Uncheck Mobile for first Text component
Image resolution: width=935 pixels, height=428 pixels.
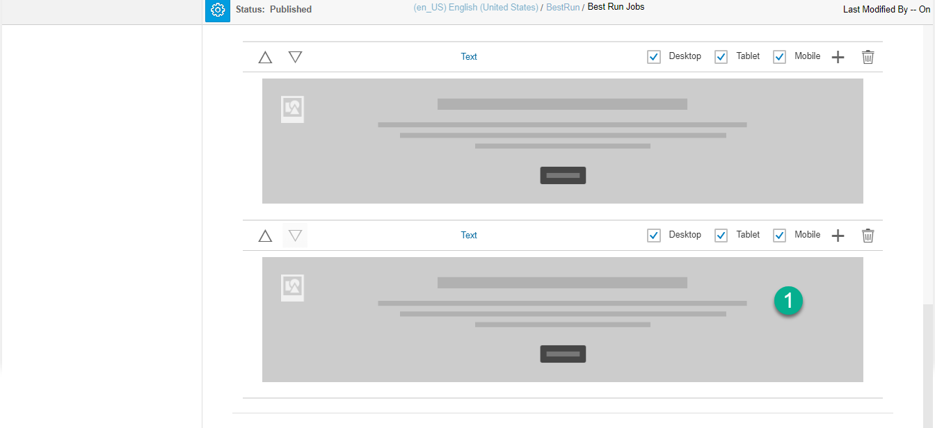coord(780,57)
